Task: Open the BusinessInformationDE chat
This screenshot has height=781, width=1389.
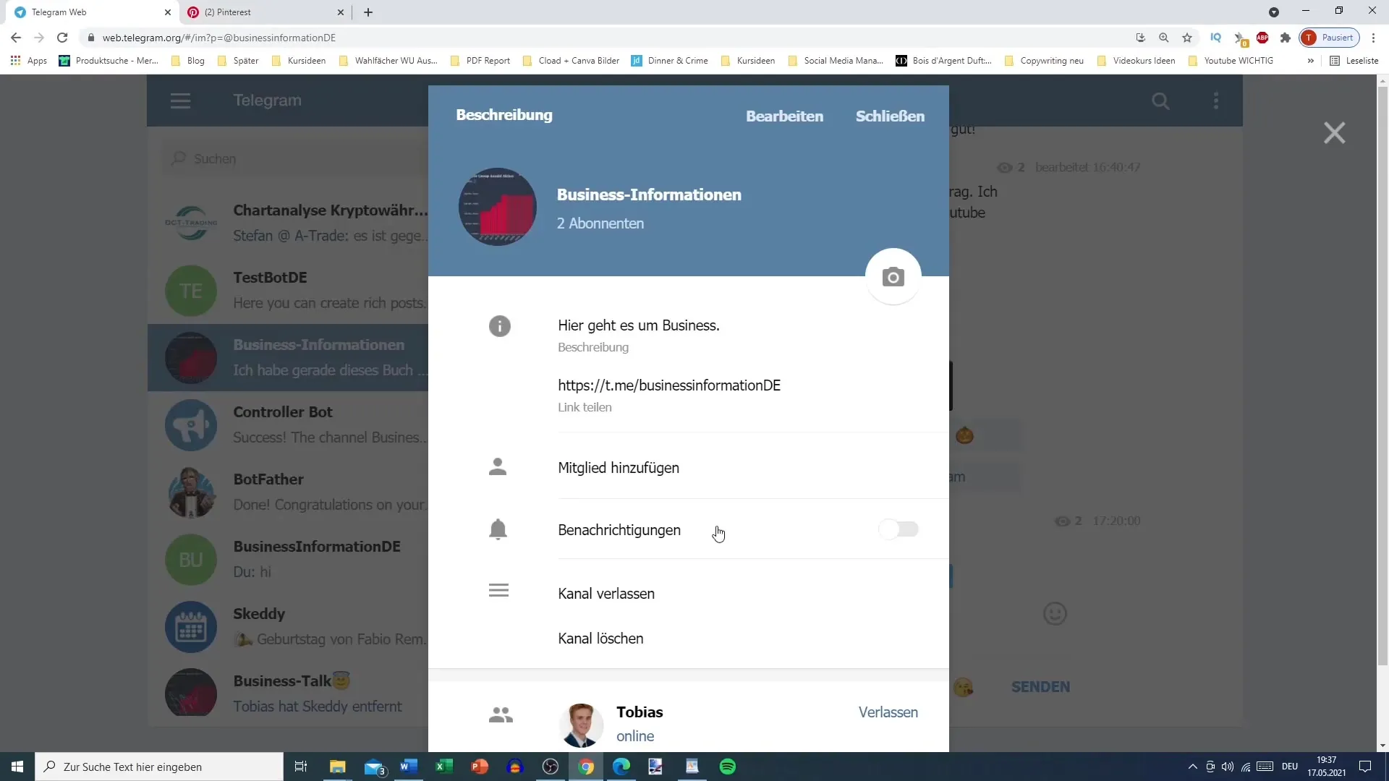Action: (288, 559)
